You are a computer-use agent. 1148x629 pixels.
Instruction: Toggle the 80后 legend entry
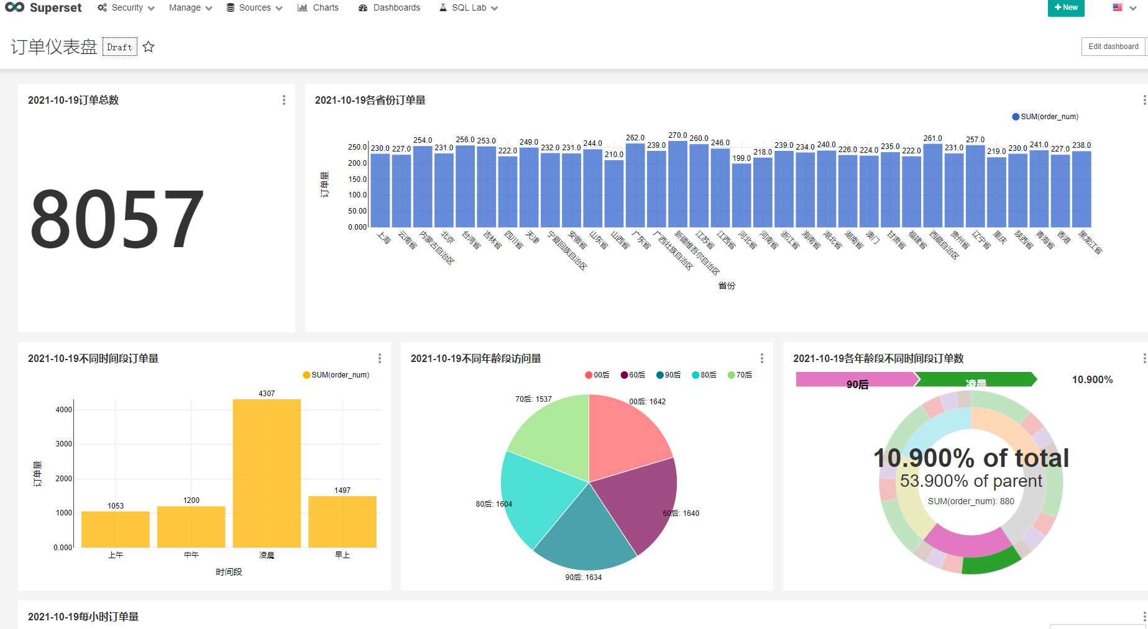click(x=704, y=375)
